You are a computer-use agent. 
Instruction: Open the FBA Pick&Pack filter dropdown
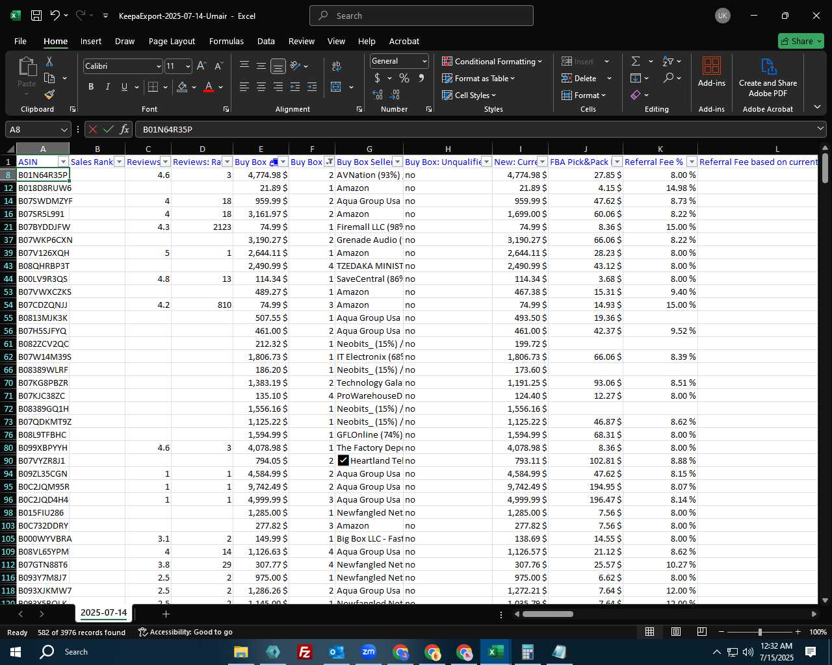617,162
